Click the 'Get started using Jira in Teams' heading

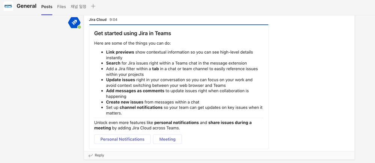[133, 33]
